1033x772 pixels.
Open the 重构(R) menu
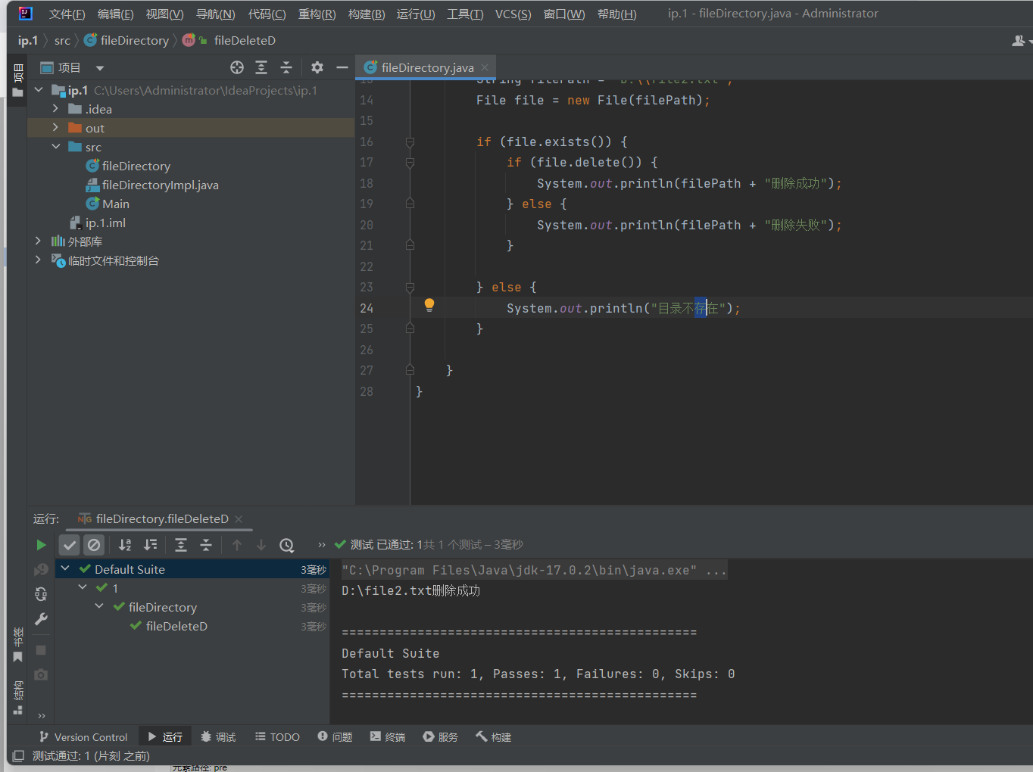pos(317,14)
